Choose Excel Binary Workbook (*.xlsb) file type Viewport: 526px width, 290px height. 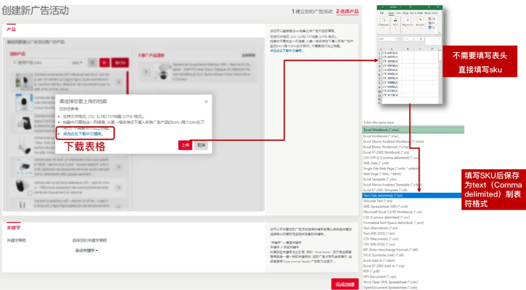(x=386, y=147)
